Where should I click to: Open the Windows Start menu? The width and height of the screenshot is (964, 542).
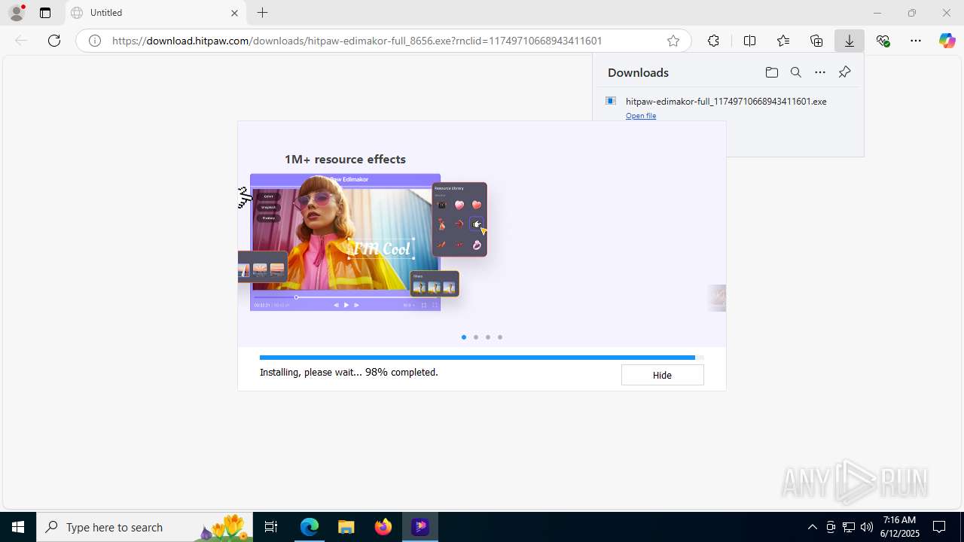(18, 527)
